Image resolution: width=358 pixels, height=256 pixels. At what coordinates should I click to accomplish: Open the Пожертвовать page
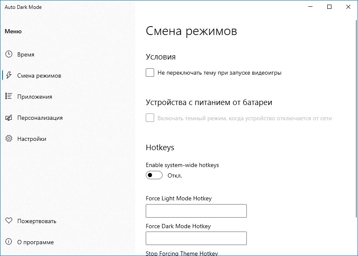click(37, 221)
